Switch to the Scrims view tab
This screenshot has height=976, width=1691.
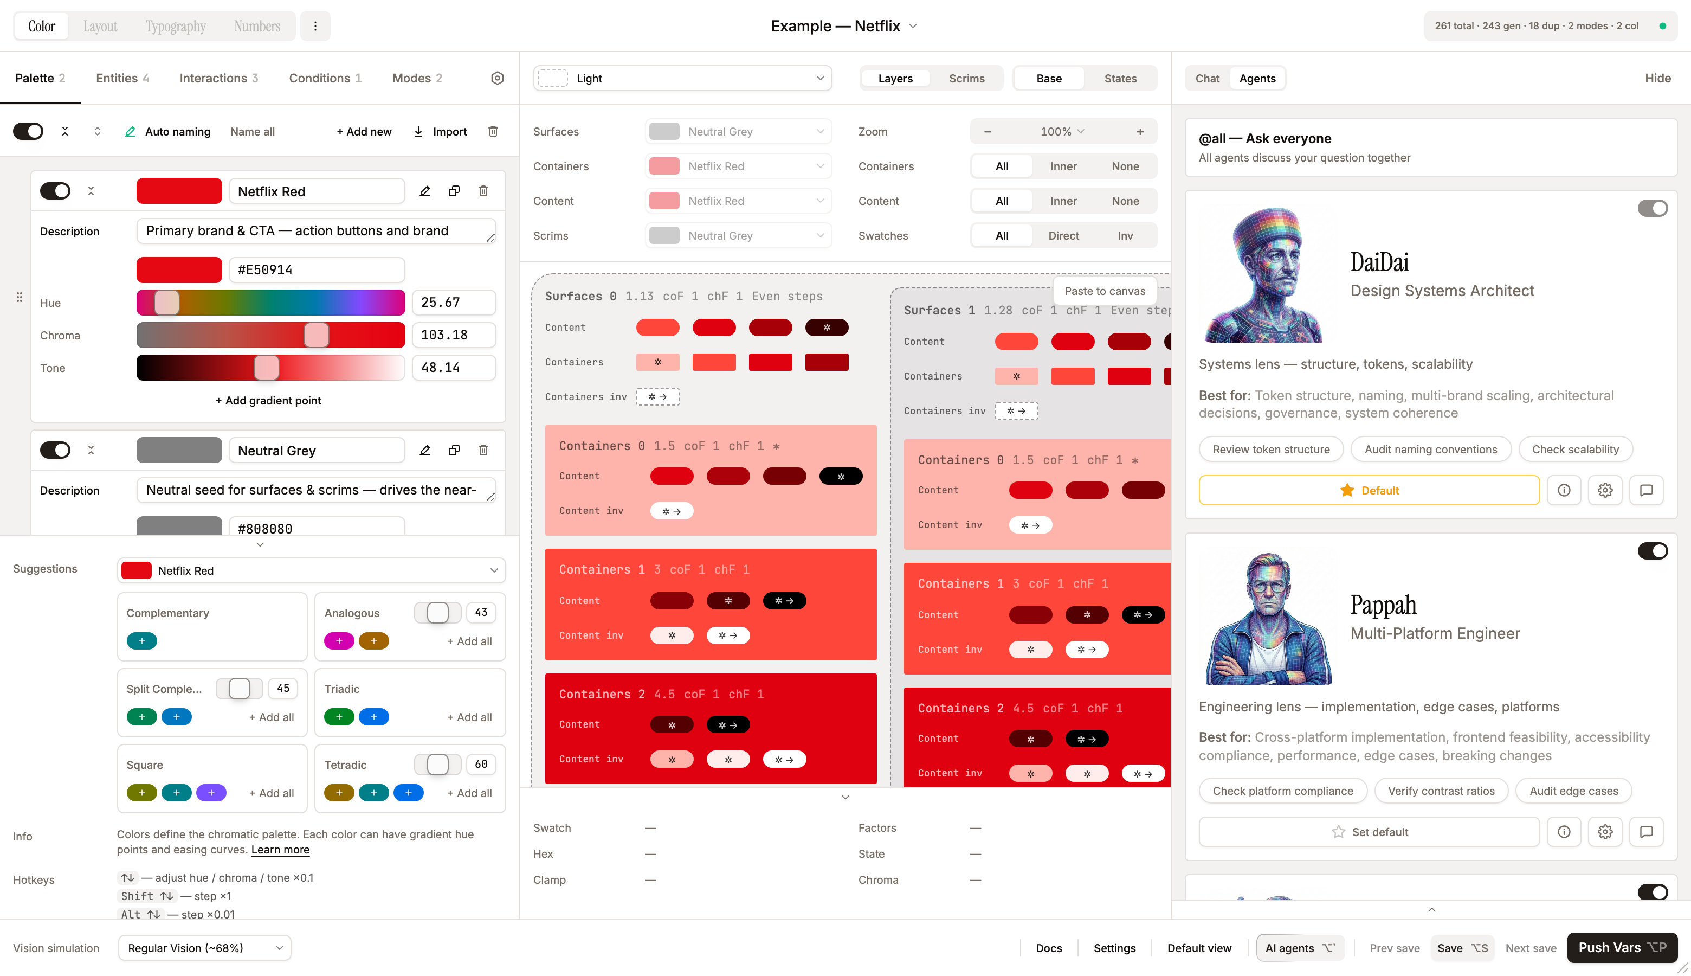966,79
